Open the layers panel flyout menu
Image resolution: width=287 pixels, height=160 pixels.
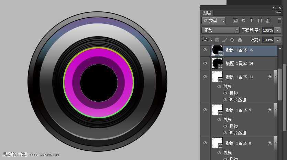pyautogui.click(x=279, y=13)
